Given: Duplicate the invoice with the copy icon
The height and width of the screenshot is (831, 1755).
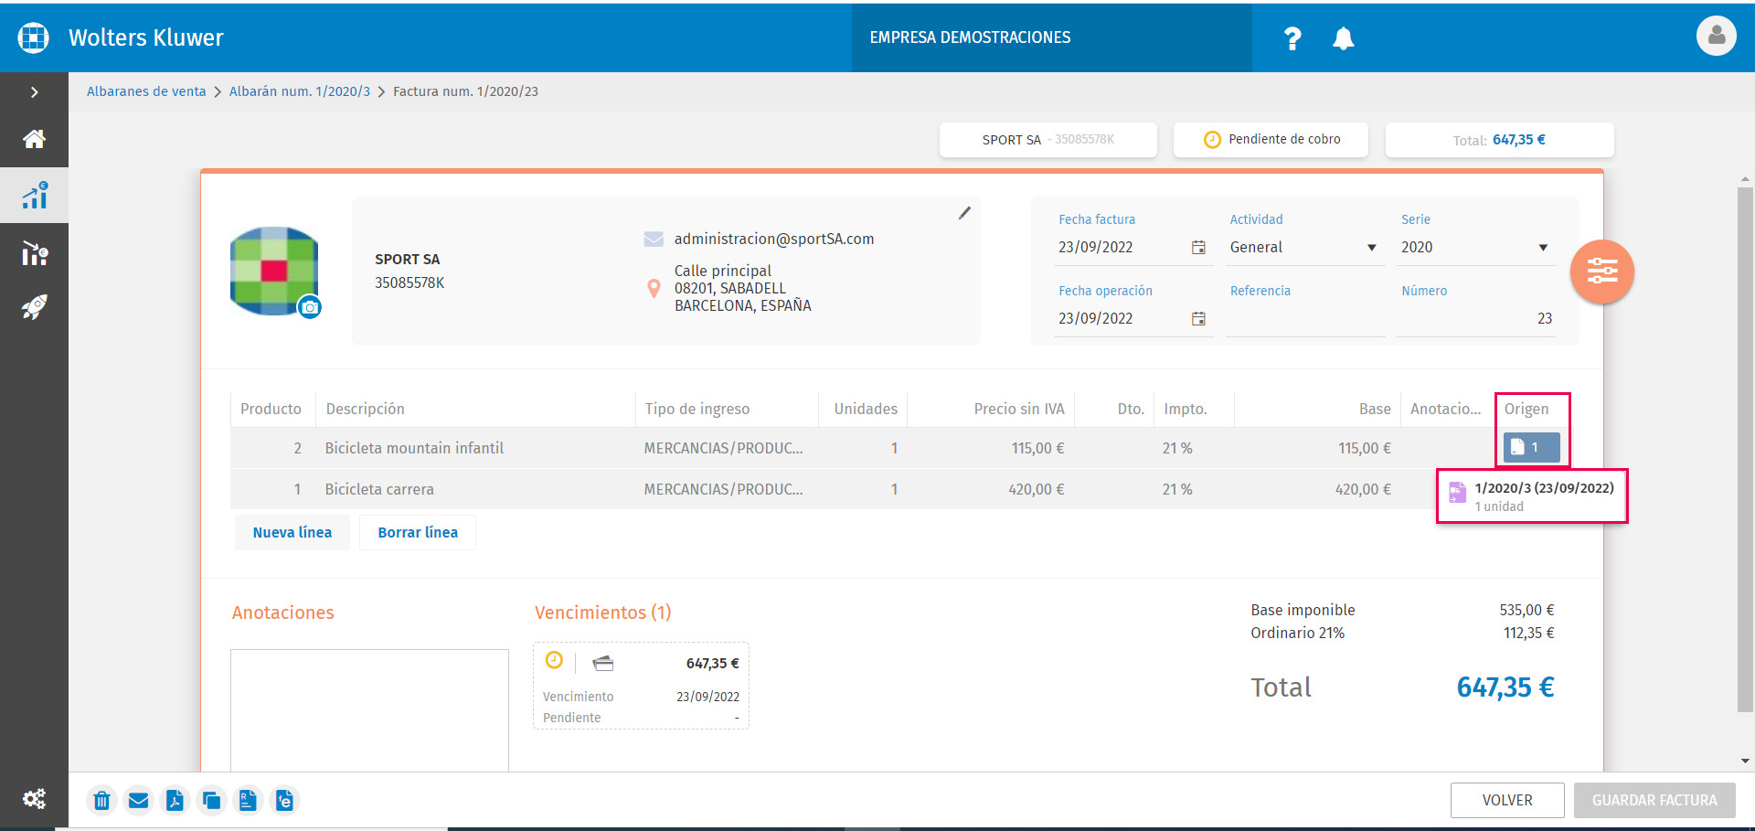Looking at the screenshot, I should 211,801.
